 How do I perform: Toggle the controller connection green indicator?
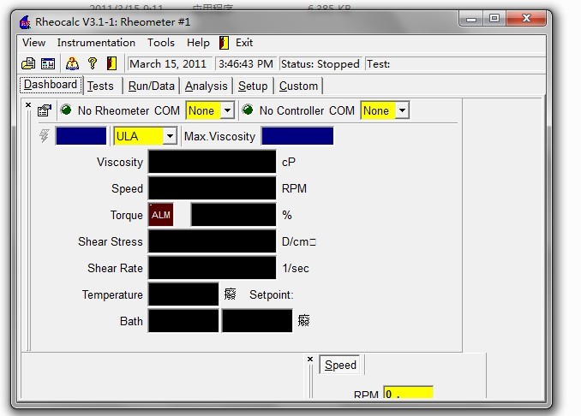[248, 110]
